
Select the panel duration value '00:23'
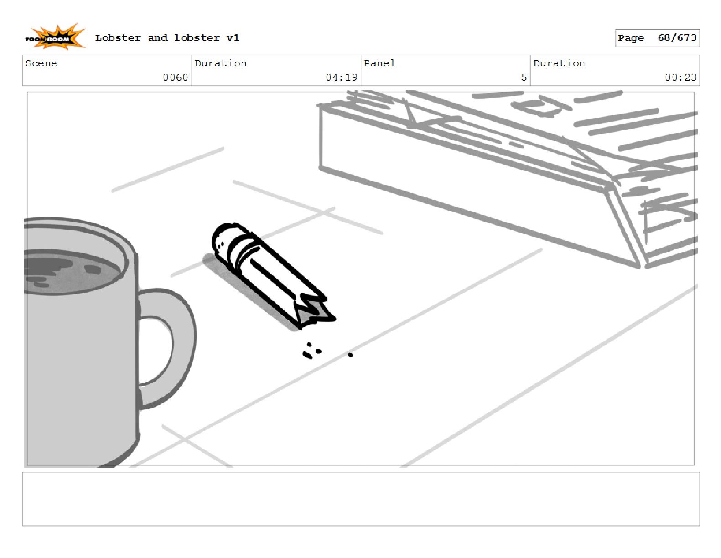tap(680, 77)
